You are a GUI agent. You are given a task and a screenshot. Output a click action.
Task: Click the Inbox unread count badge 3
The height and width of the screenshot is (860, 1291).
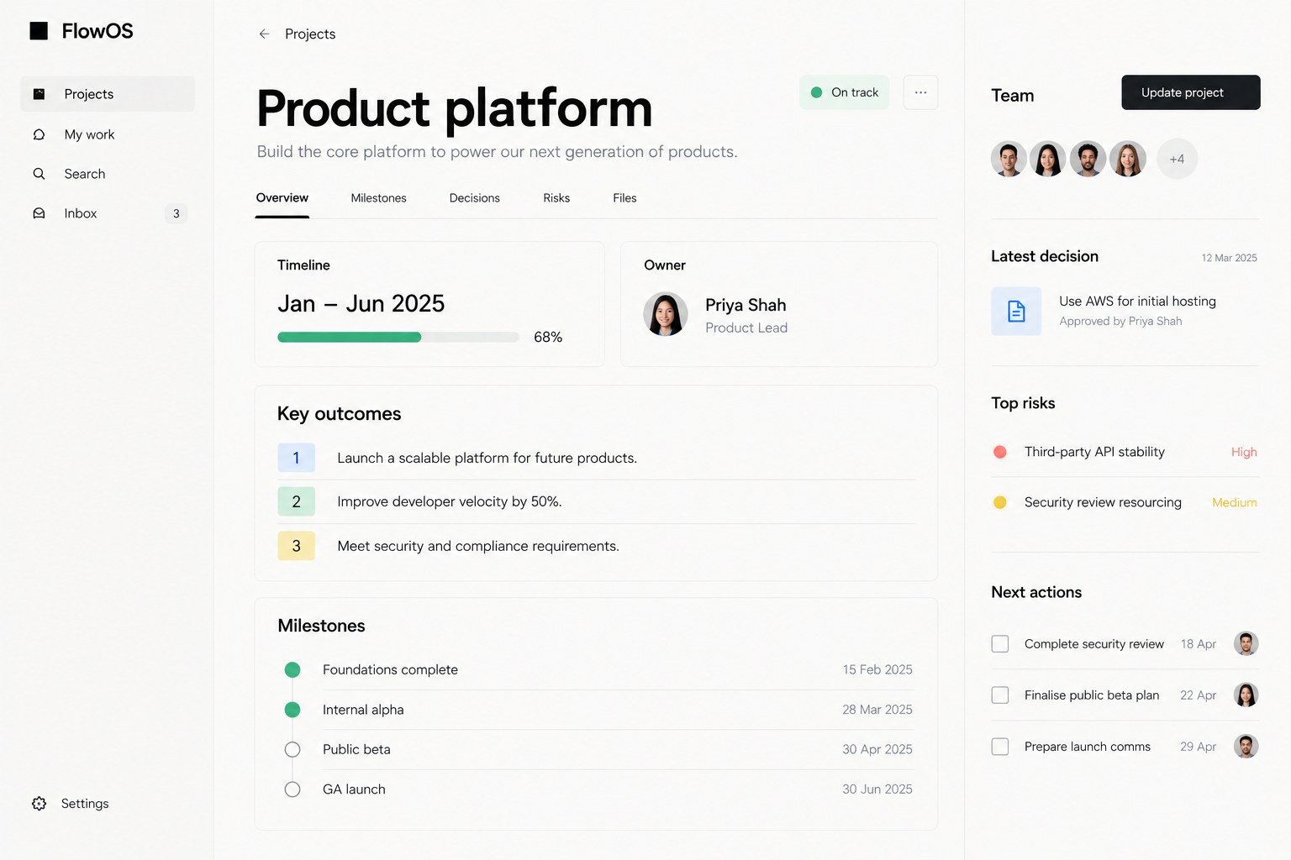pyautogui.click(x=176, y=213)
